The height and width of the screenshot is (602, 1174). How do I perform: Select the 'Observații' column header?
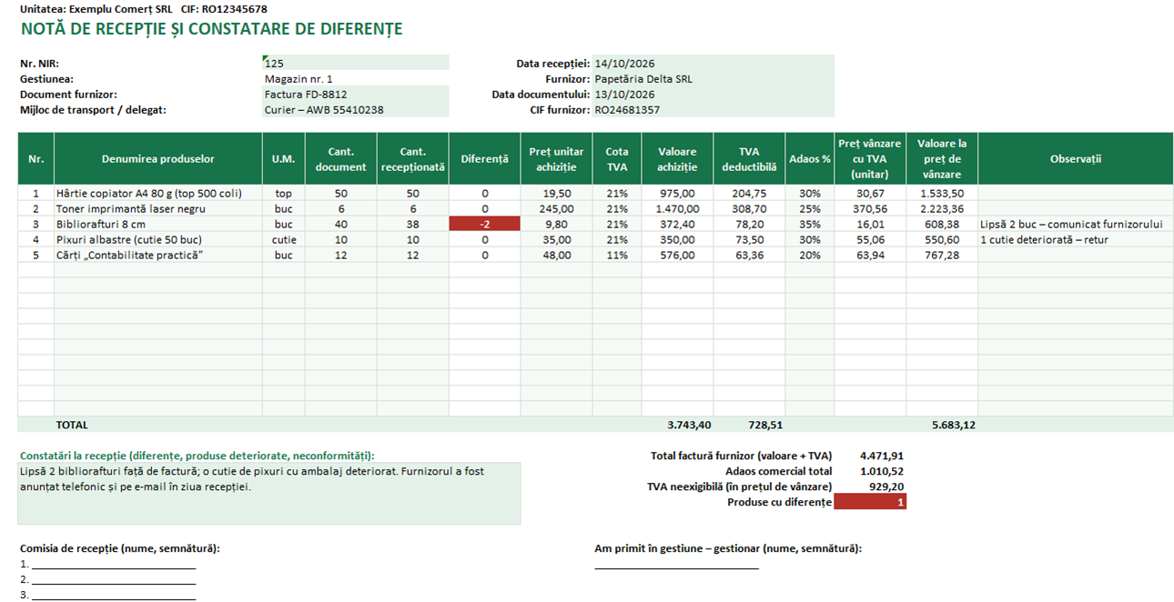click(1076, 158)
